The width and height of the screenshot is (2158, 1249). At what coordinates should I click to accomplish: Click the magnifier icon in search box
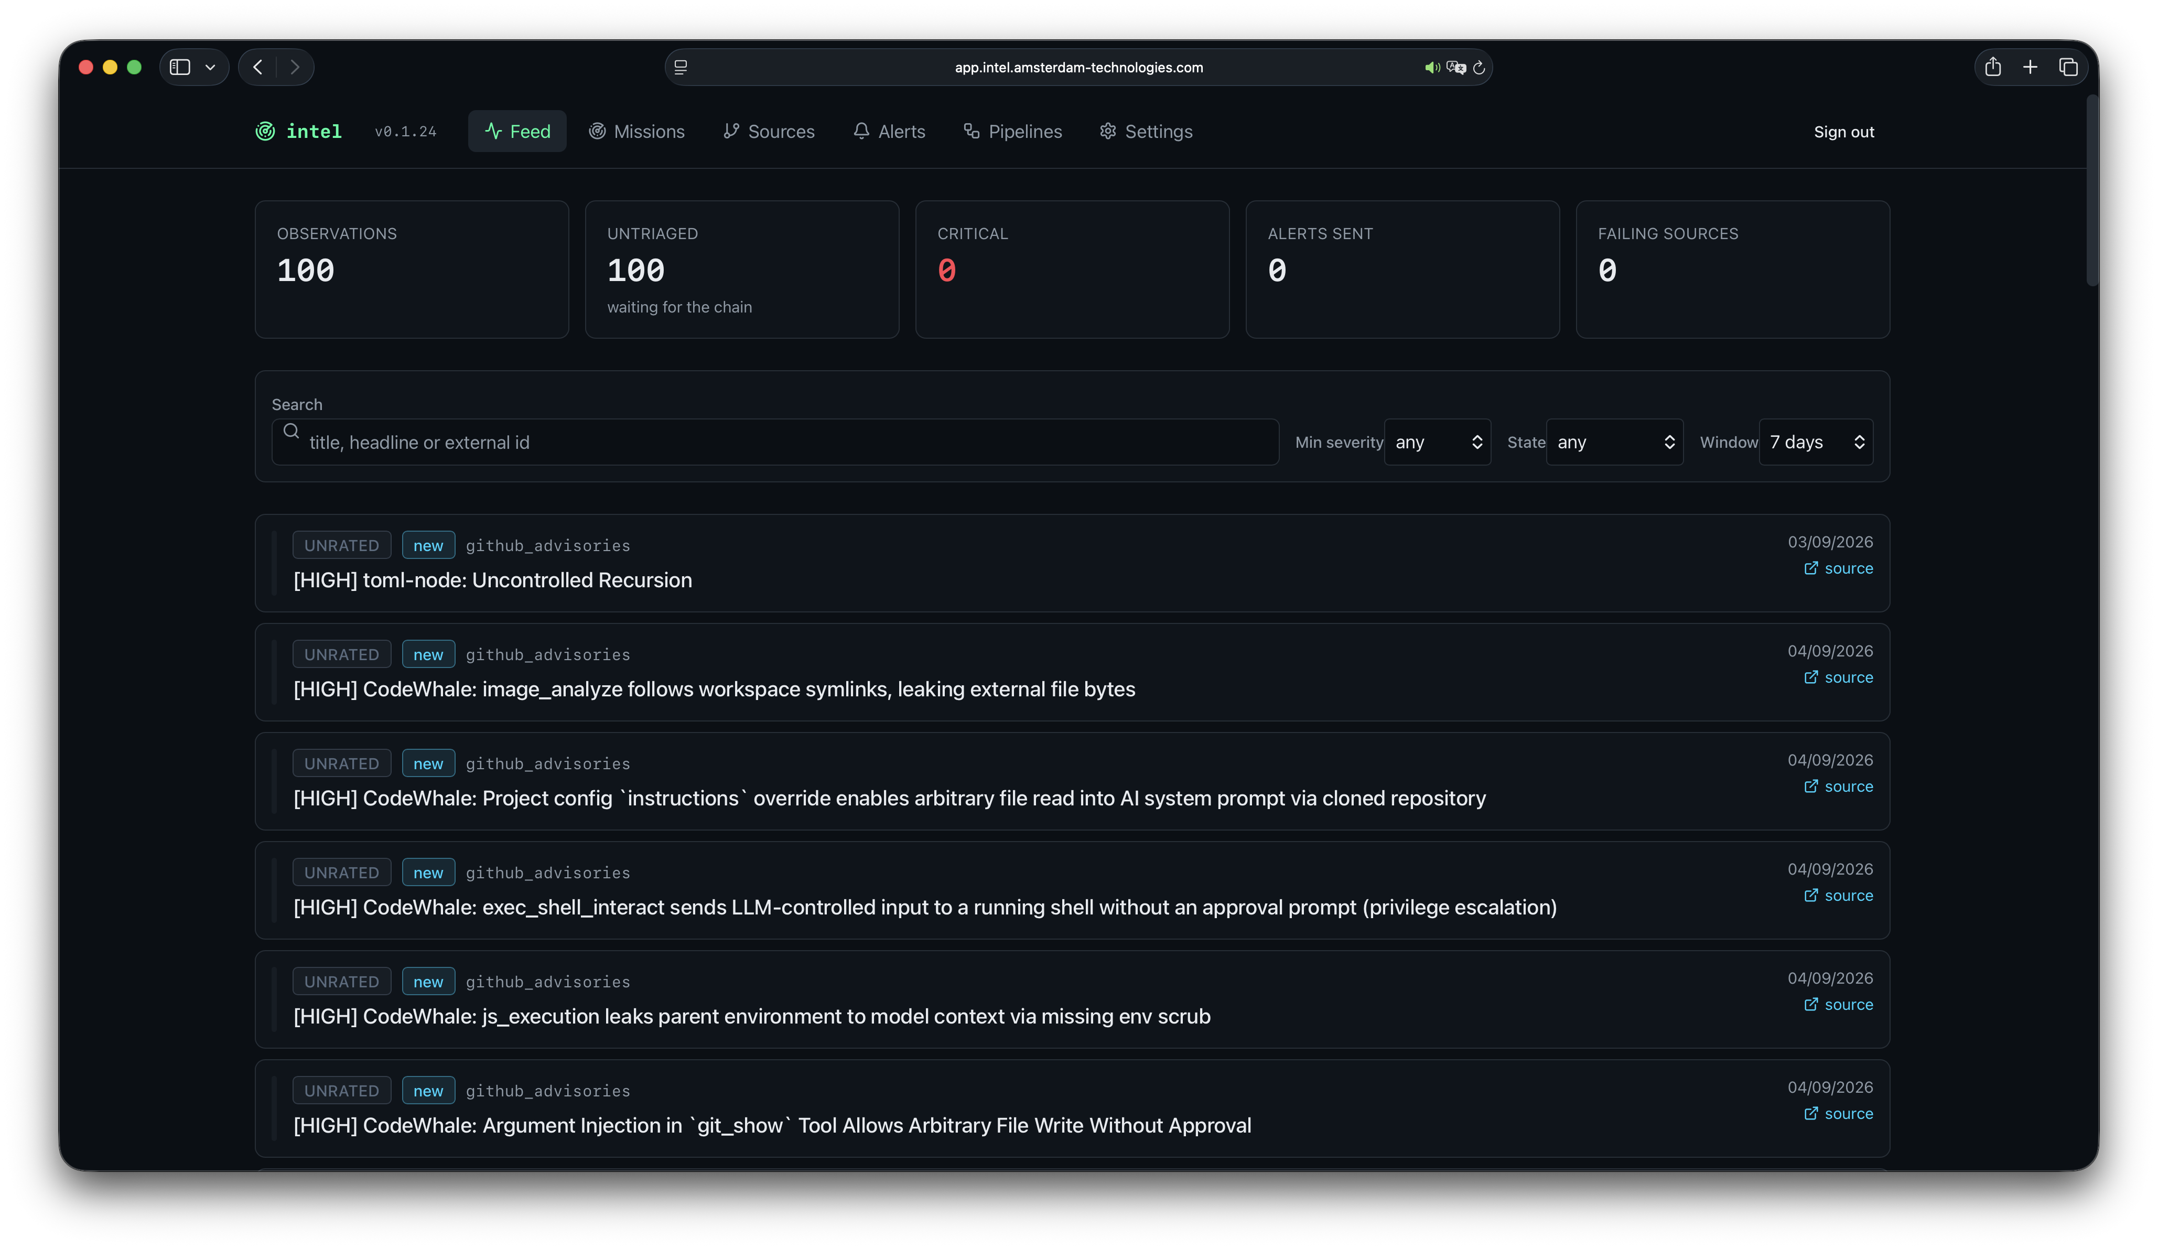pyautogui.click(x=291, y=431)
